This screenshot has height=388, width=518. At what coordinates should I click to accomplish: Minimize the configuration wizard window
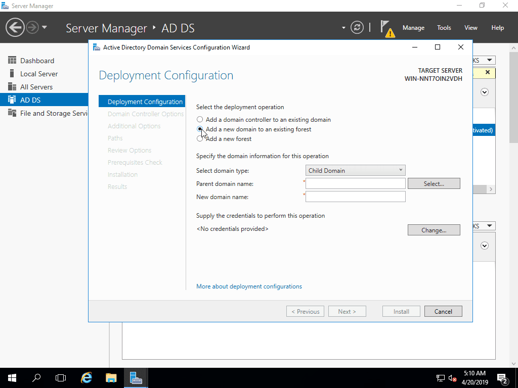click(415, 47)
